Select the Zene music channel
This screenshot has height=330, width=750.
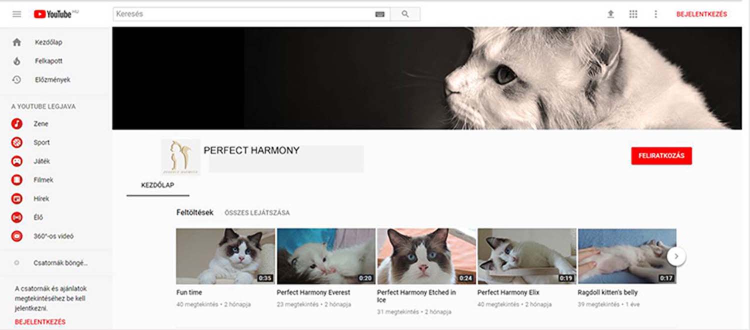(40, 123)
